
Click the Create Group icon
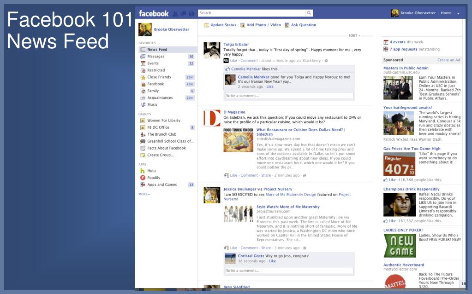tap(143, 155)
